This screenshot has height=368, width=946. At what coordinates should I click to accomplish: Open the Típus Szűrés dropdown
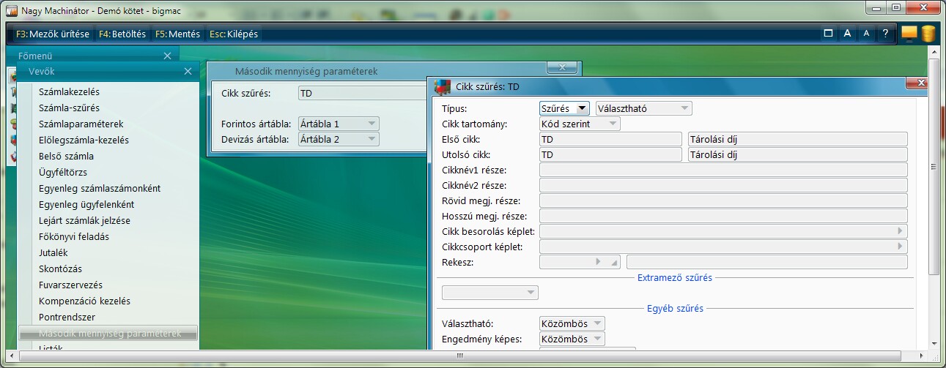pos(564,108)
